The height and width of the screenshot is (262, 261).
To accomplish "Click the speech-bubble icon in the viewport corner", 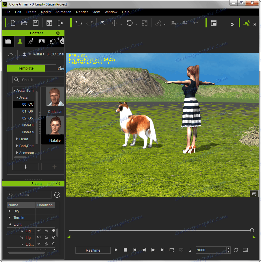I will [254, 194].
